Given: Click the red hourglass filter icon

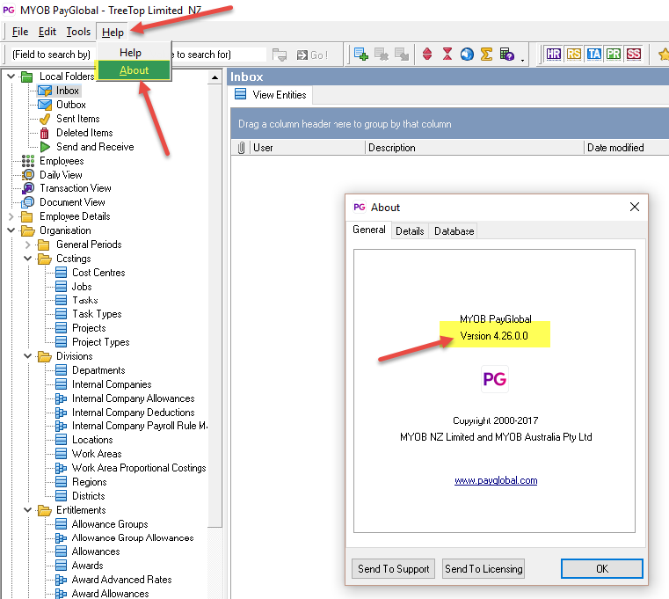Looking at the screenshot, I should [447, 55].
